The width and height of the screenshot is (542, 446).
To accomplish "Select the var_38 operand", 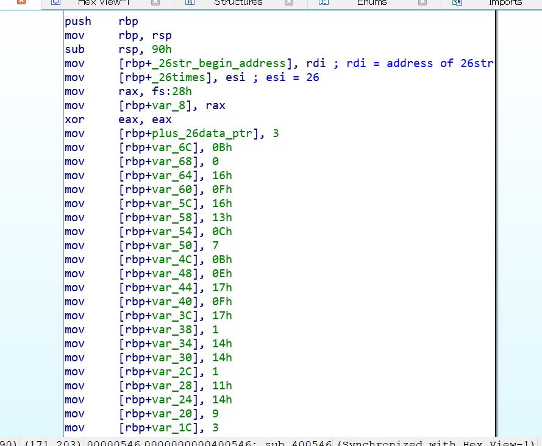I will (172, 330).
